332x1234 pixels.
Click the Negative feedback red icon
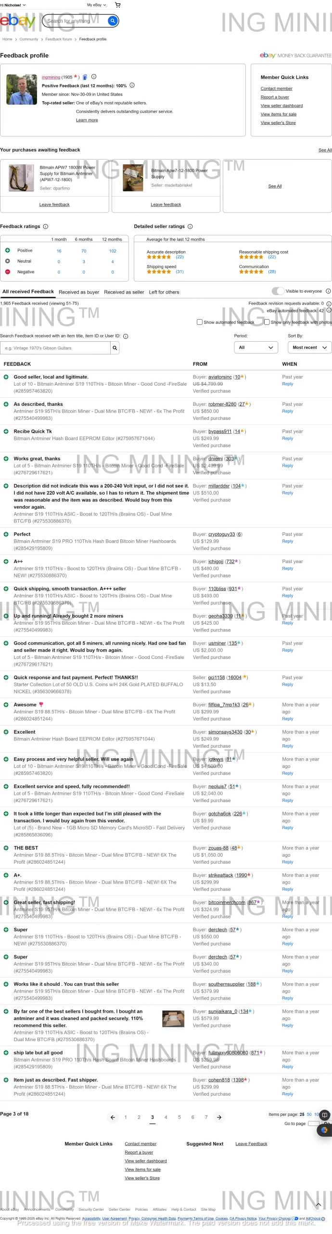coord(7,272)
